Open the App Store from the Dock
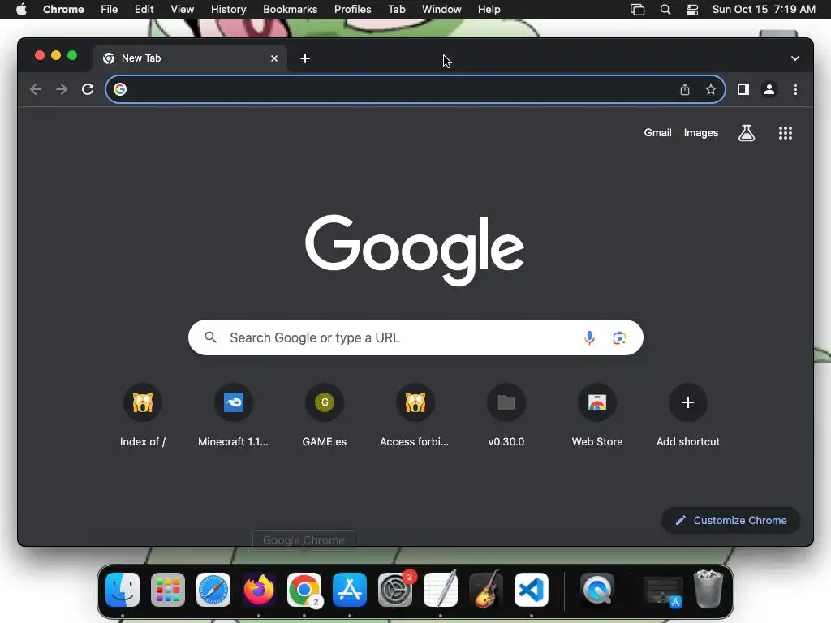This screenshot has height=623, width=831. (350, 590)
